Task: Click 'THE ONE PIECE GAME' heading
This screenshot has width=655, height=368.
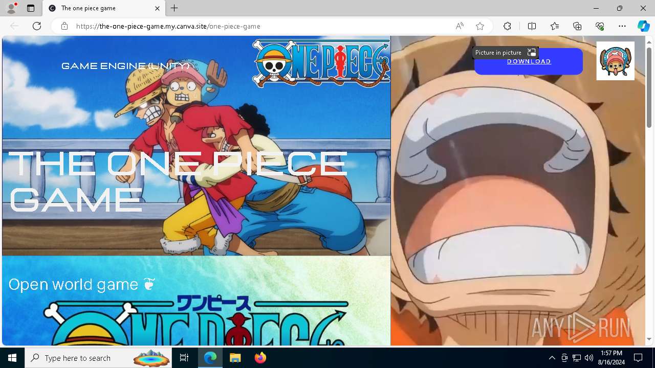Action: pyautogui.click(x=178, y=181)
